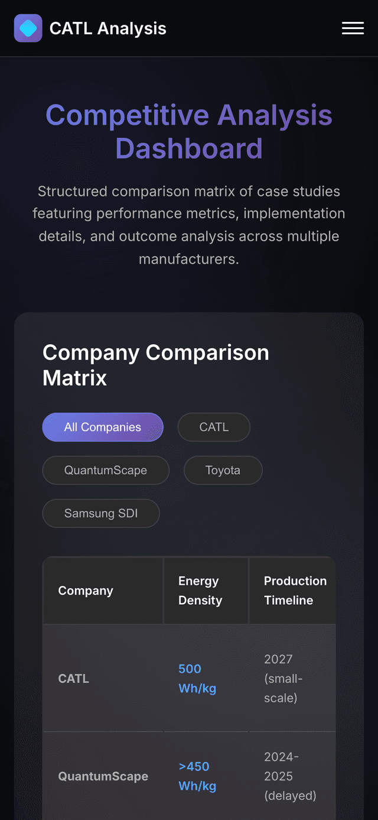Select the All Companies filter pill
Screen dimensions: 378x820
click(103, 427)
